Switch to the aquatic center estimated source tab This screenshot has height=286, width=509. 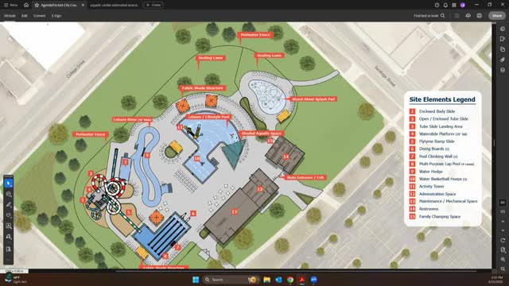[115, 6]
